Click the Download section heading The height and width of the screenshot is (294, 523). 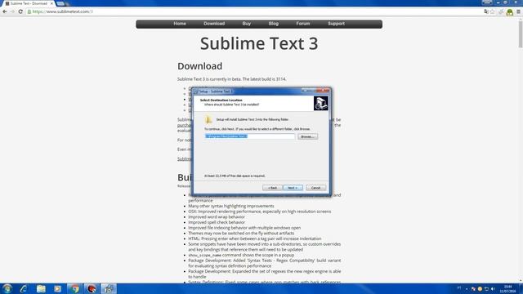[199, 66]
